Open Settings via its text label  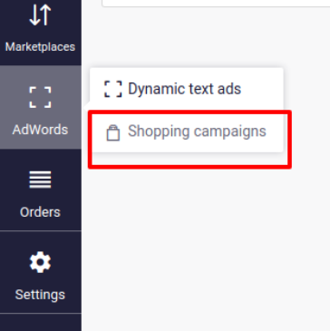40,295
